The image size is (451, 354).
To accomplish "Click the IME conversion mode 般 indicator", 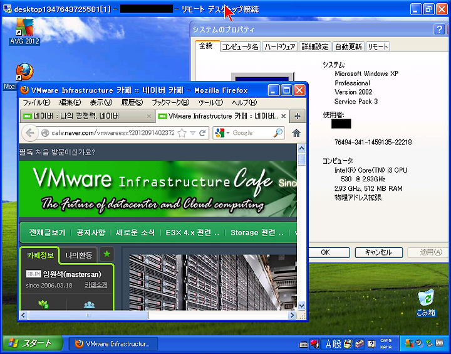I will pyautogui.click(x=337, y=344).
